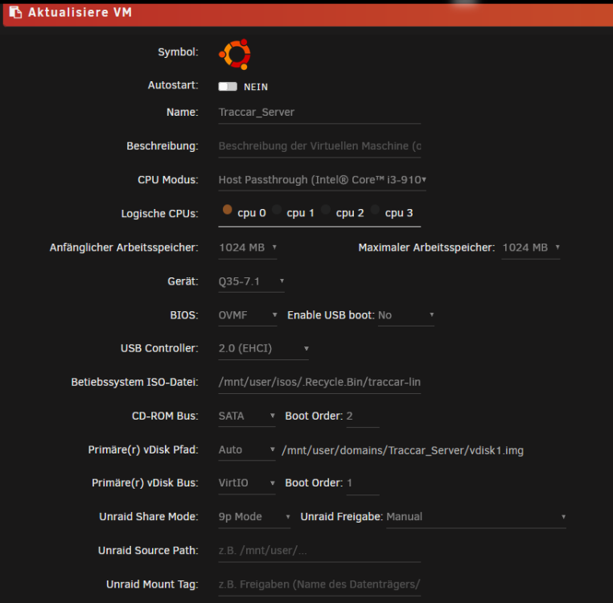Open the USB Controller dropdown
Screen dimensions: 613x603
pyautogui.click(x=264, y=349)
